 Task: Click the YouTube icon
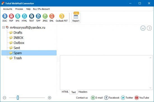(x=137, y=98)
